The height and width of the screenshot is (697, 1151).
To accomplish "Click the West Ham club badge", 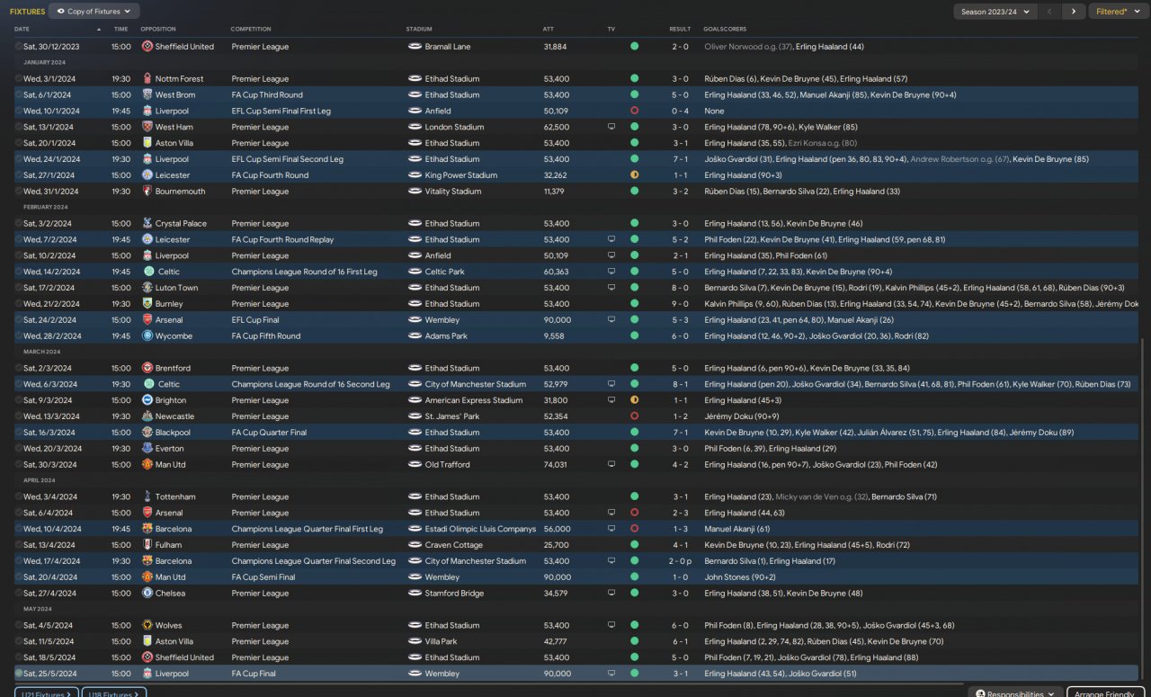I will (x=147, y=128).
